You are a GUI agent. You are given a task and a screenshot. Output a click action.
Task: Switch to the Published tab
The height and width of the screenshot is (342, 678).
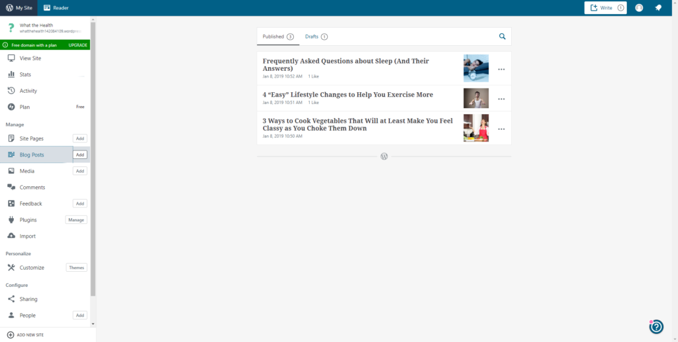point(278,37)
